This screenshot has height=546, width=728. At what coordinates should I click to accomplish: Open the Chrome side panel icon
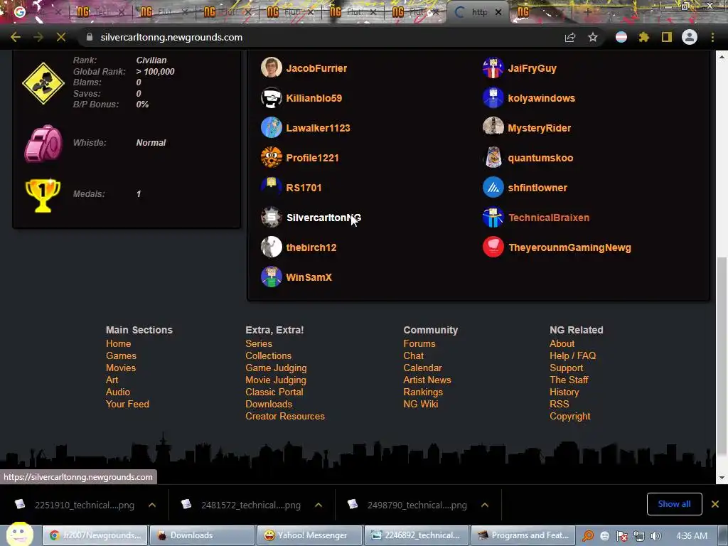(x=667, y=37)
